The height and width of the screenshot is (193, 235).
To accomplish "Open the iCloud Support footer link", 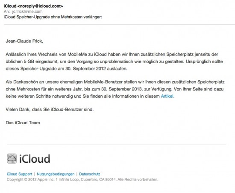I will 20,174.
